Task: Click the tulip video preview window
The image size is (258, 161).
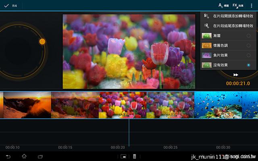Action: tap(129, 52)
